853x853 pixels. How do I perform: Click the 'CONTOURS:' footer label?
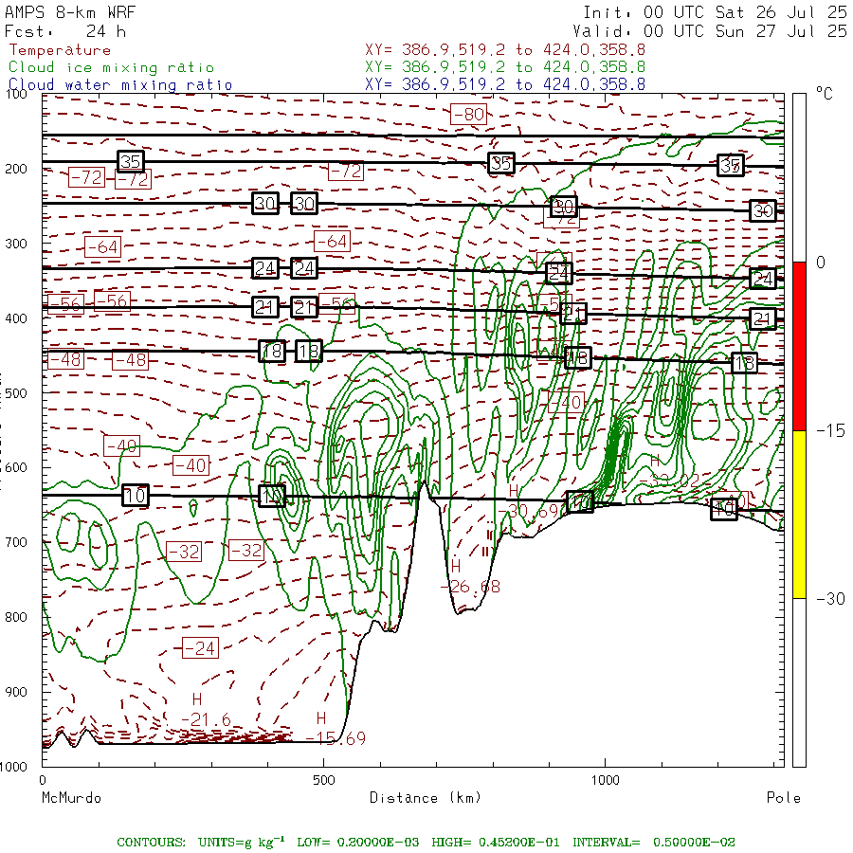[151, 843]
